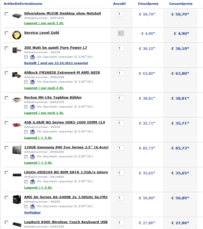203x229 pixels.
Task: Click the ASRock FM2A85X motherboard thumbnail
Action: (x=17, y=75)
